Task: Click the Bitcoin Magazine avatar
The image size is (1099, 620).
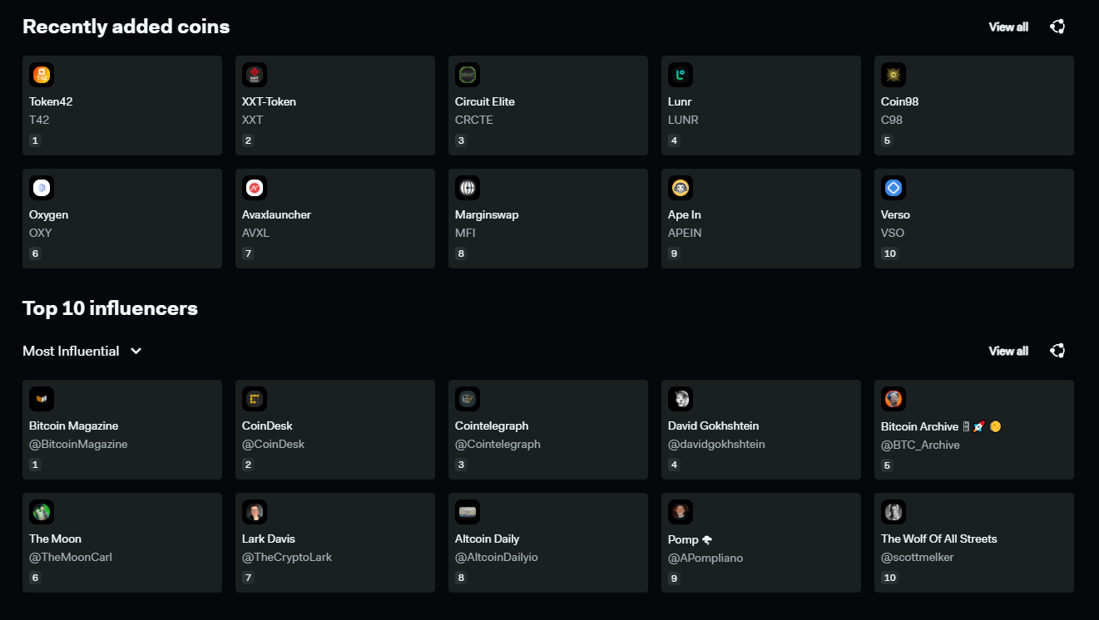Action: coord(42,399)
